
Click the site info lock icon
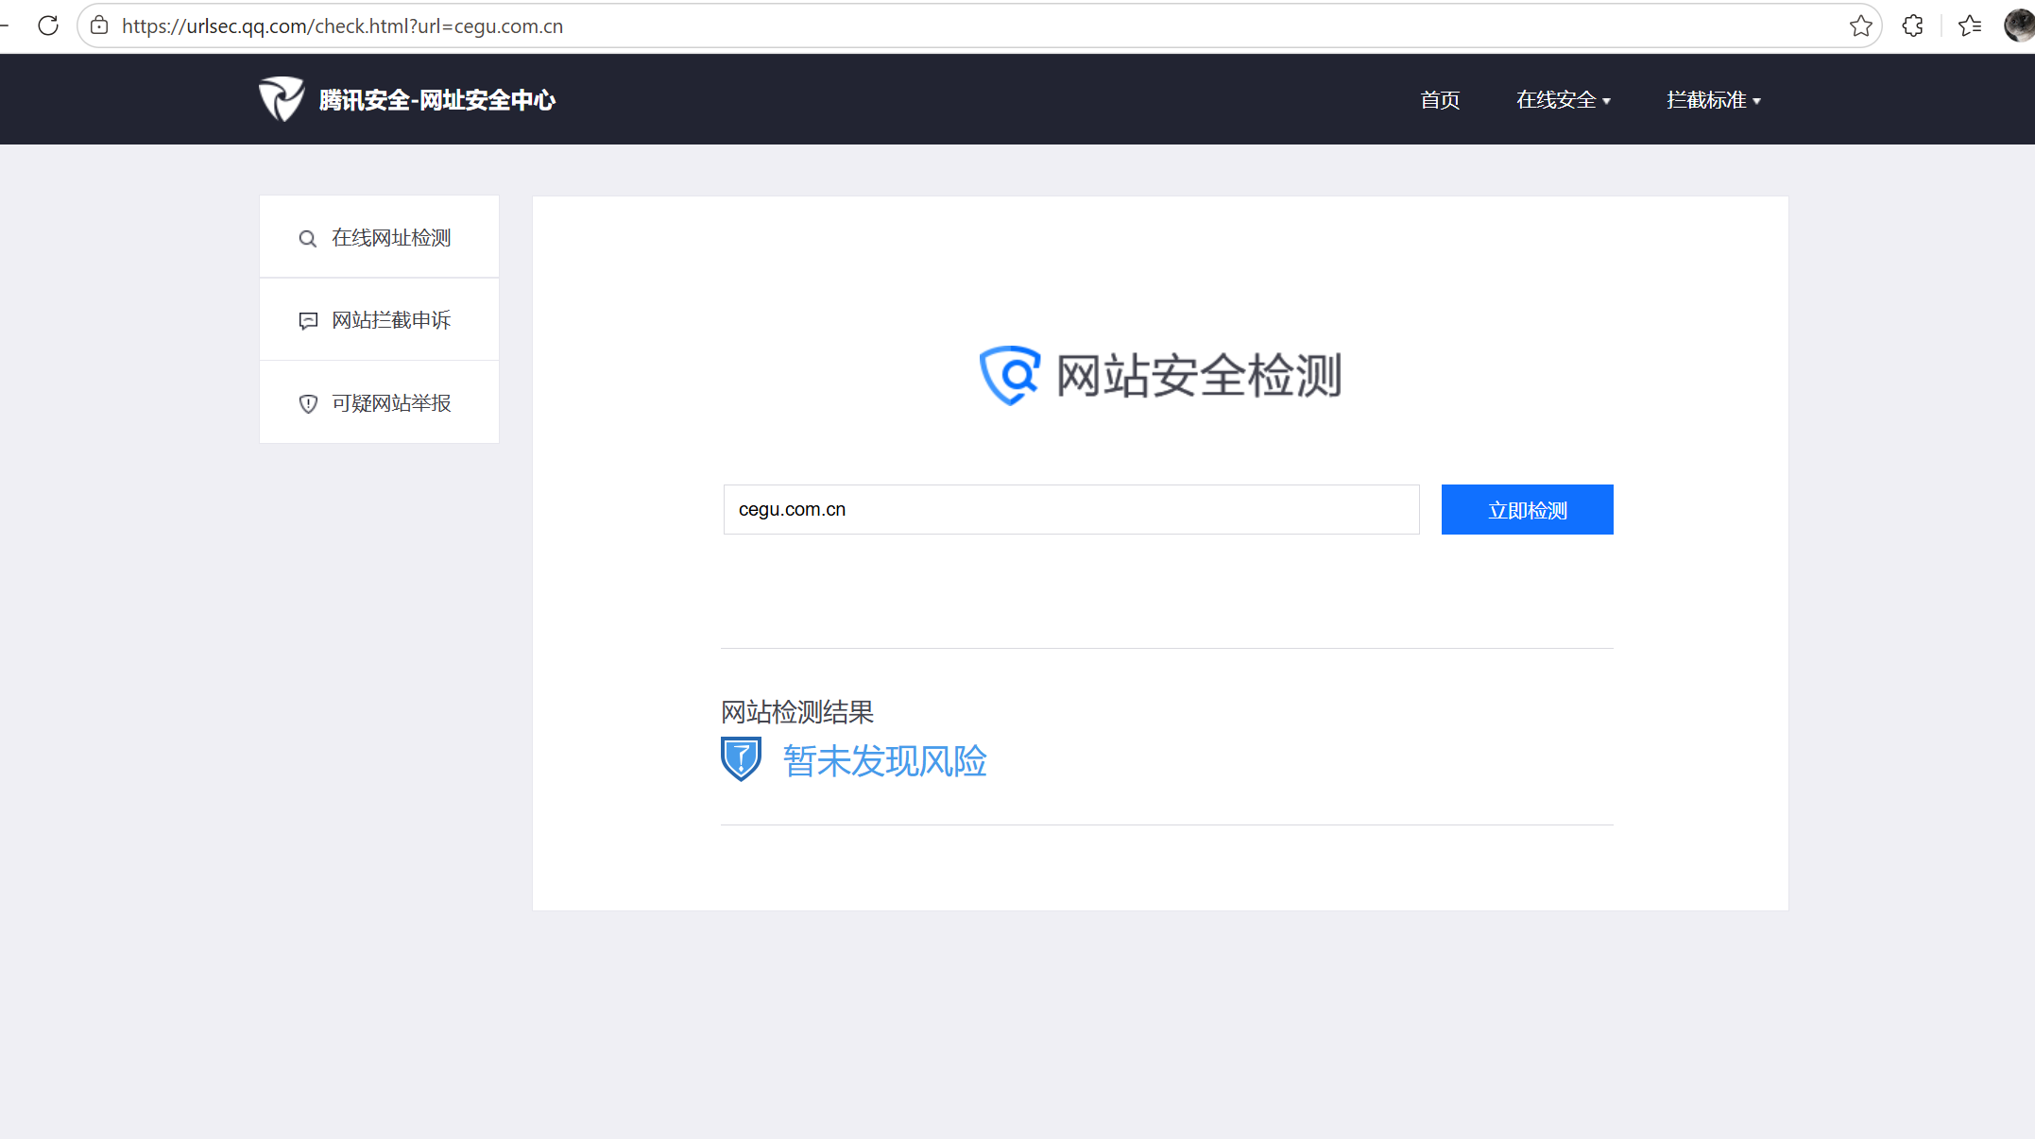[x=99, y=25]
